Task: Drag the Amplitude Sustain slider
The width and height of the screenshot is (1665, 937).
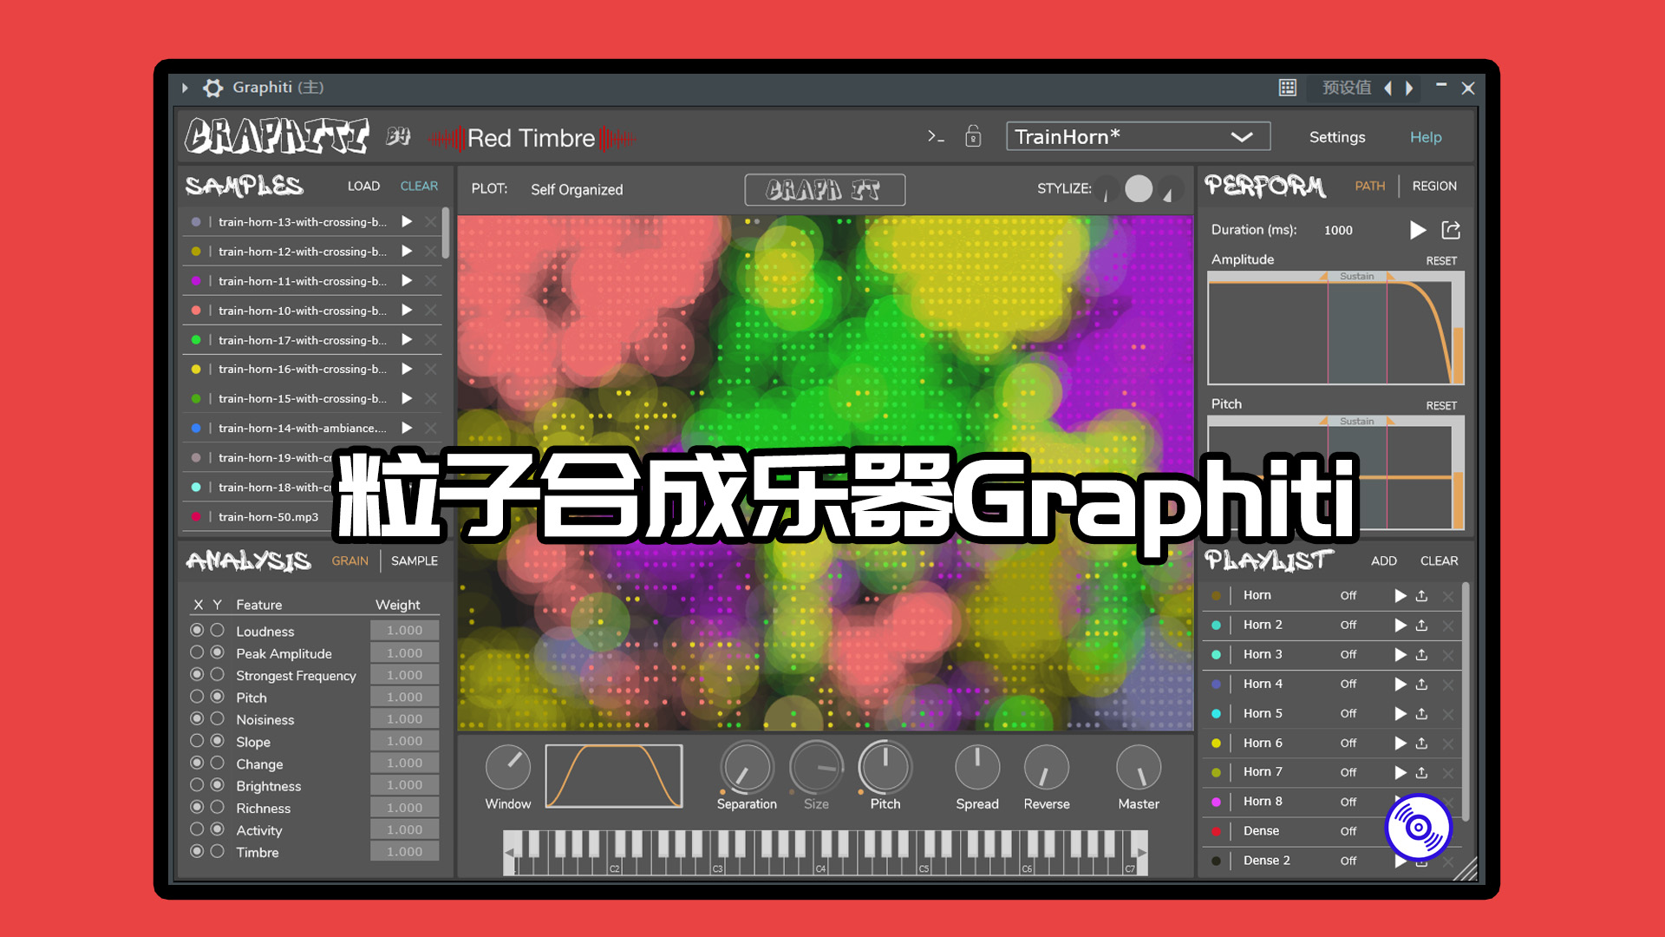Action: [1356, 276]
